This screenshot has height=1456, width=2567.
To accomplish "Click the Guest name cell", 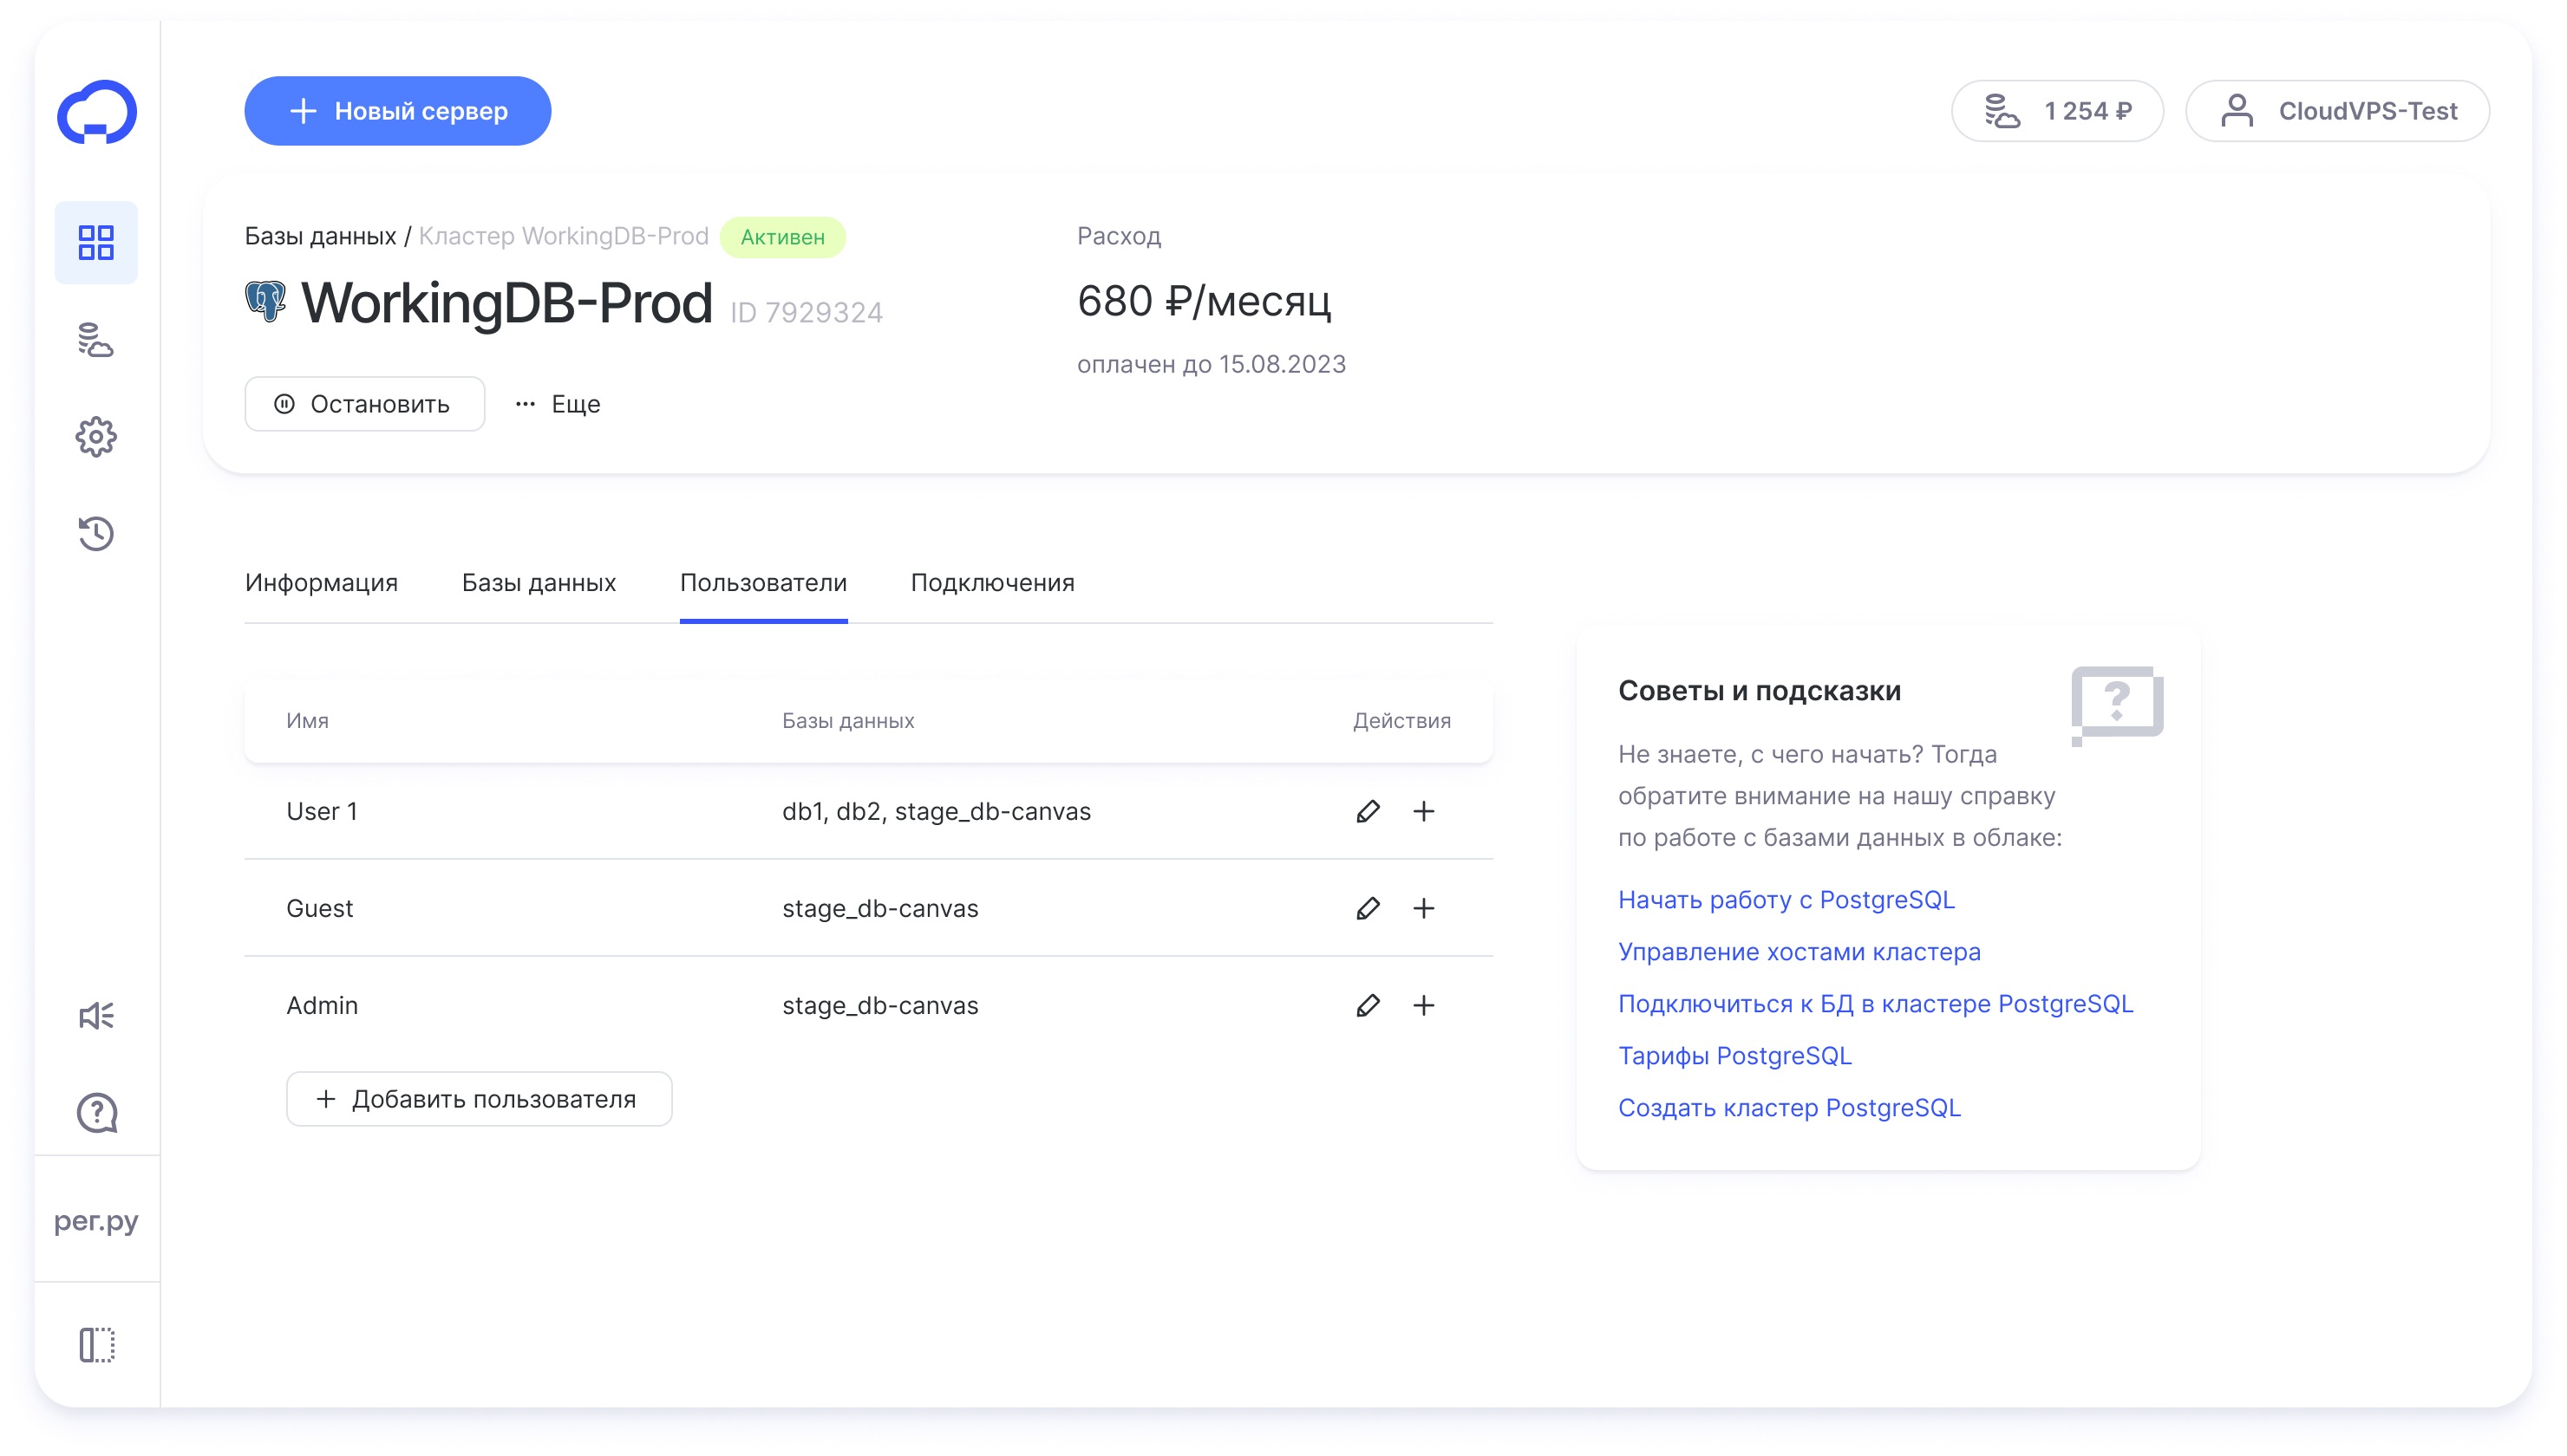I will [x=319, y=908].
